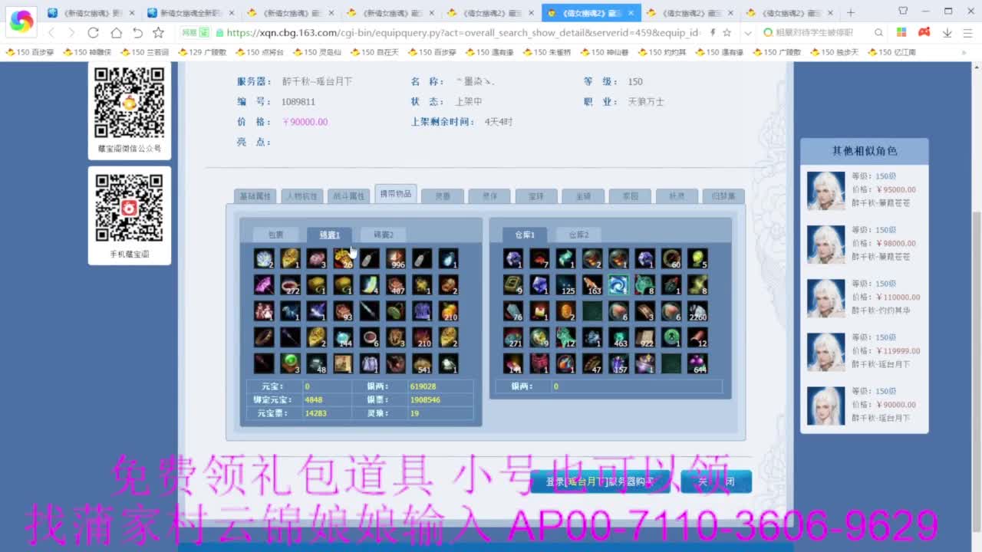Select warehouse item with count 60
The width and height of the screenshot is (982, 552).
pyautogui.click(x=671, y=258)
